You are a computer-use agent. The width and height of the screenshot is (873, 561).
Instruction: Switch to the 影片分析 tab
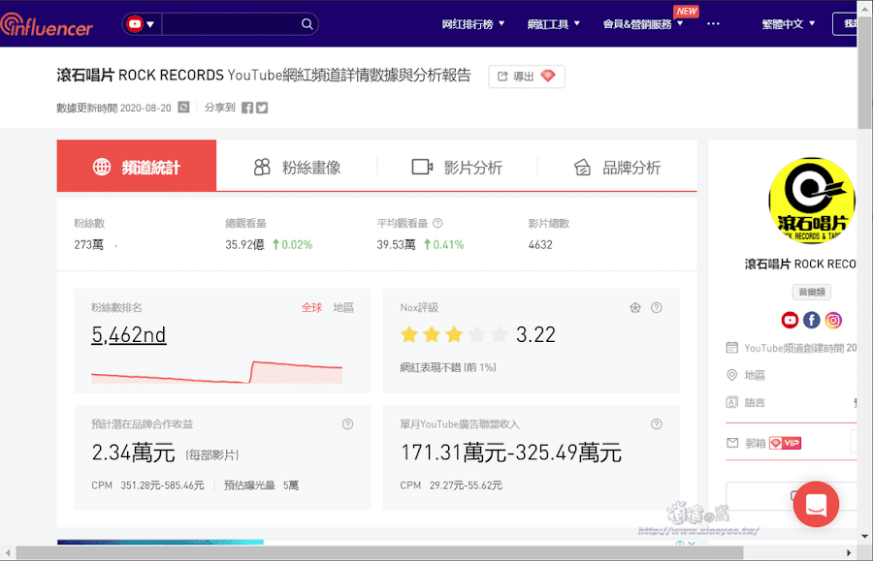pyautogui.click(x=457, y=167)
